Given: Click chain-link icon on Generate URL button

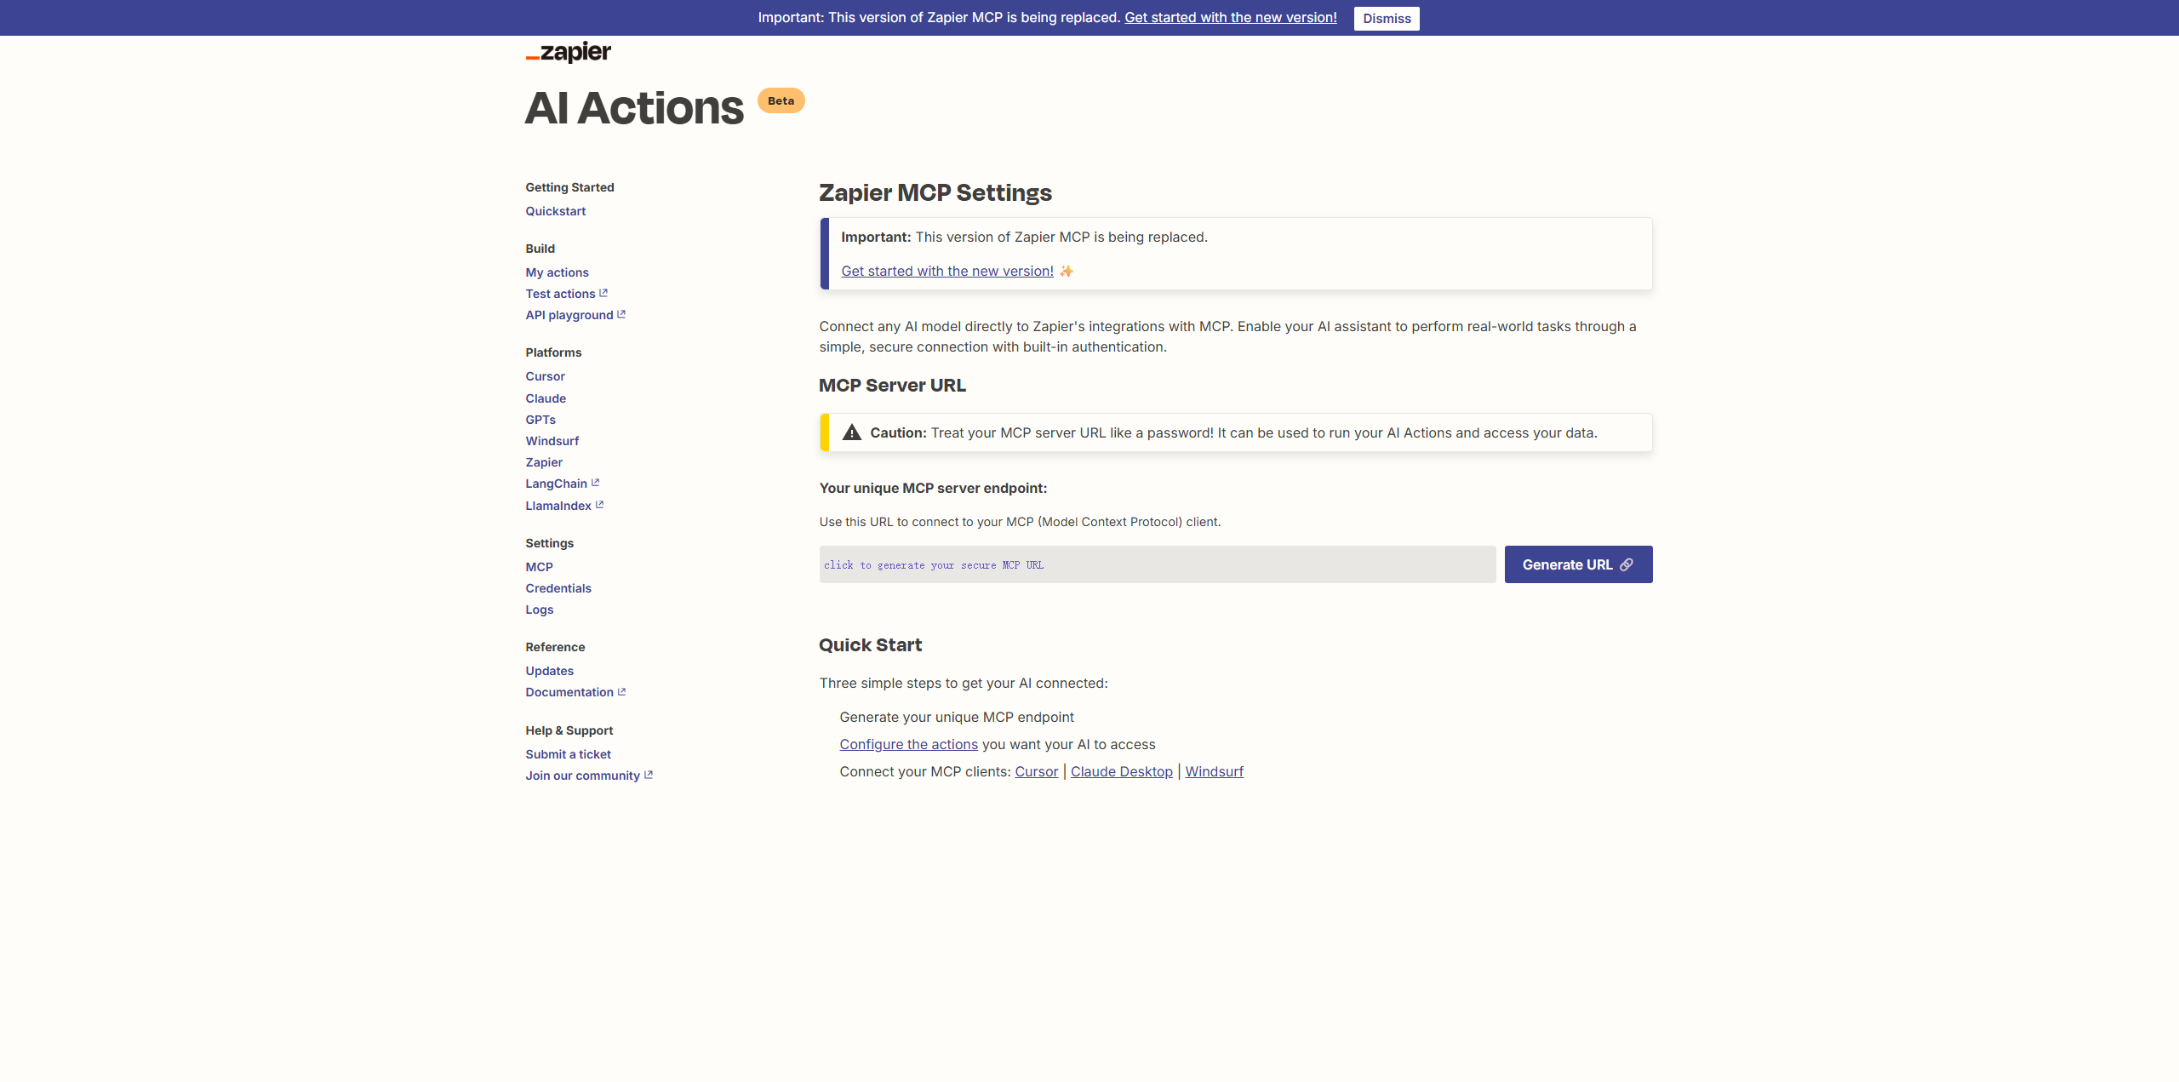Looking at the screenshot, I should coord(1627,564).
